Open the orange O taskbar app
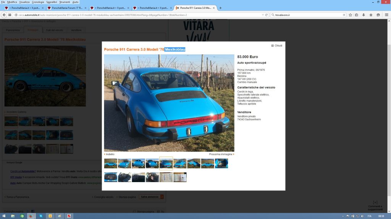 click(50, 216)
